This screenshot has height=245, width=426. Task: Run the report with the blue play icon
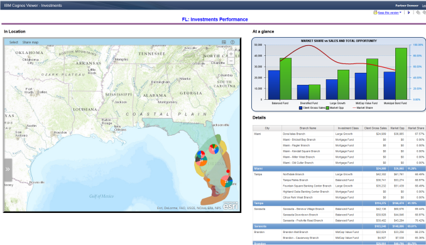(408, 13)
